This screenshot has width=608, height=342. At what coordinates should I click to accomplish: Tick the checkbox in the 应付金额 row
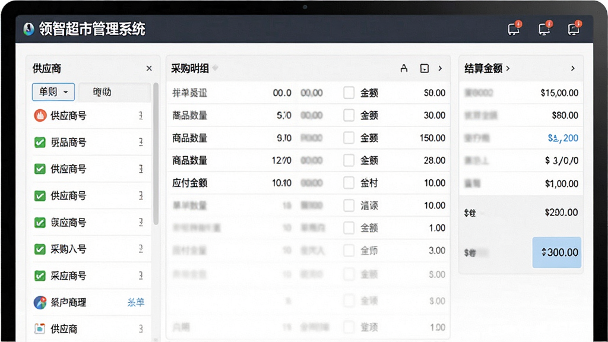tap(349, 183)
